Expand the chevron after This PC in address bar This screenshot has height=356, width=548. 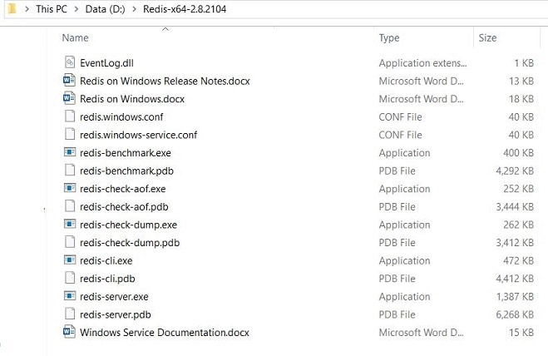tap(77, 9)
